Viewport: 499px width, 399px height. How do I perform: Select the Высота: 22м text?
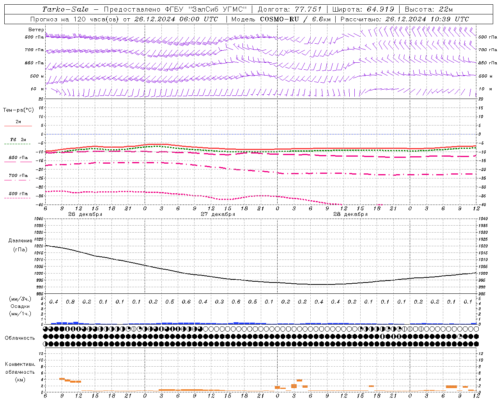pos(429,9)
